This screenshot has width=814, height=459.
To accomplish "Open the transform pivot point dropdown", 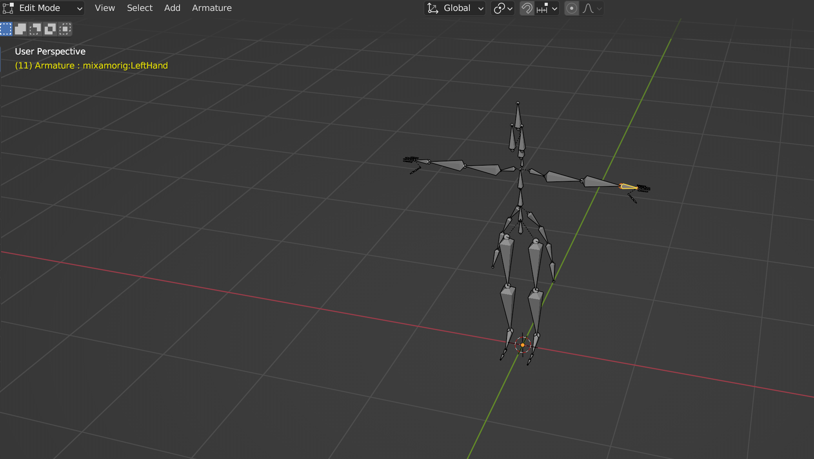I will [503, 8].
